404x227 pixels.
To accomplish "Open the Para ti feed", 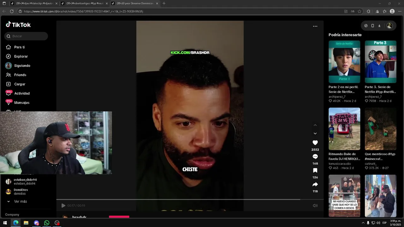I will pyautogui.click(x=15, y=47).
